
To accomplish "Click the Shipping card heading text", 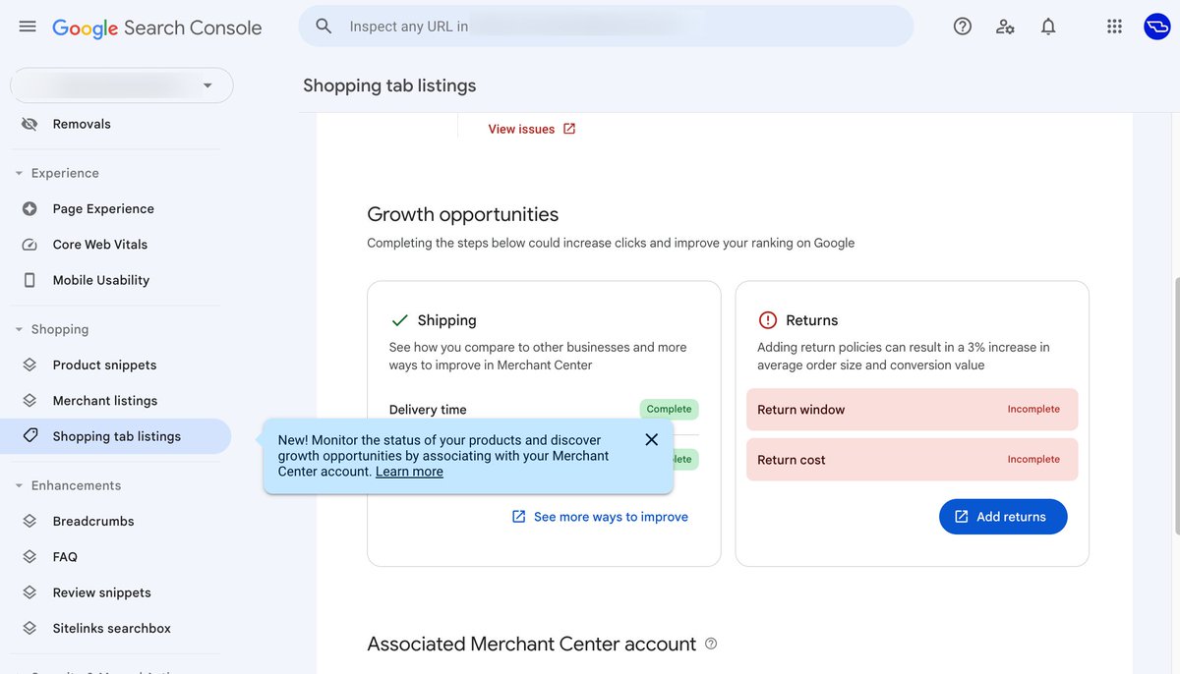I will coord(446,320).
